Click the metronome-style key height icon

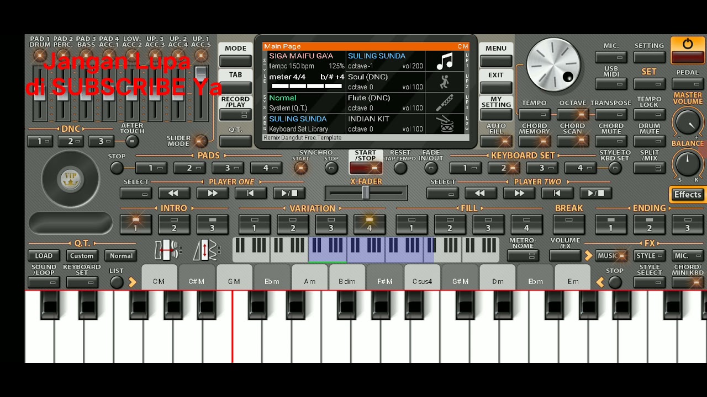[x=207, y=250]
